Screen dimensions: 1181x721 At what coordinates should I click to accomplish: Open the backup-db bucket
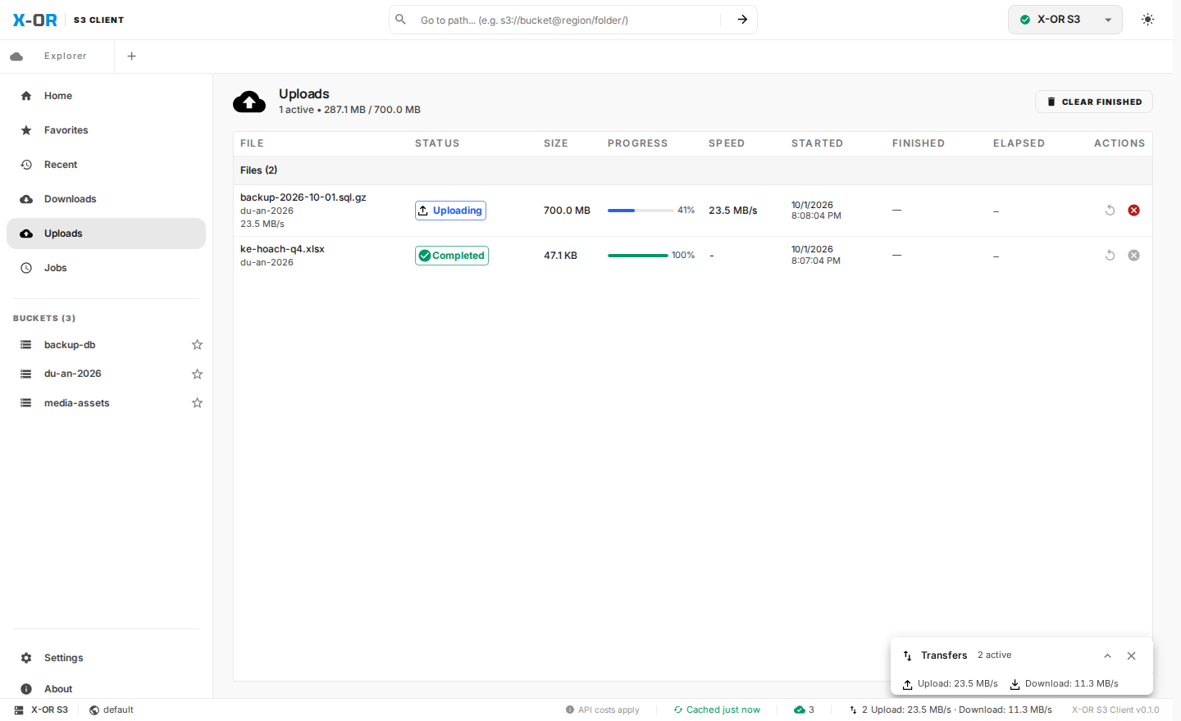pos(98,345)
